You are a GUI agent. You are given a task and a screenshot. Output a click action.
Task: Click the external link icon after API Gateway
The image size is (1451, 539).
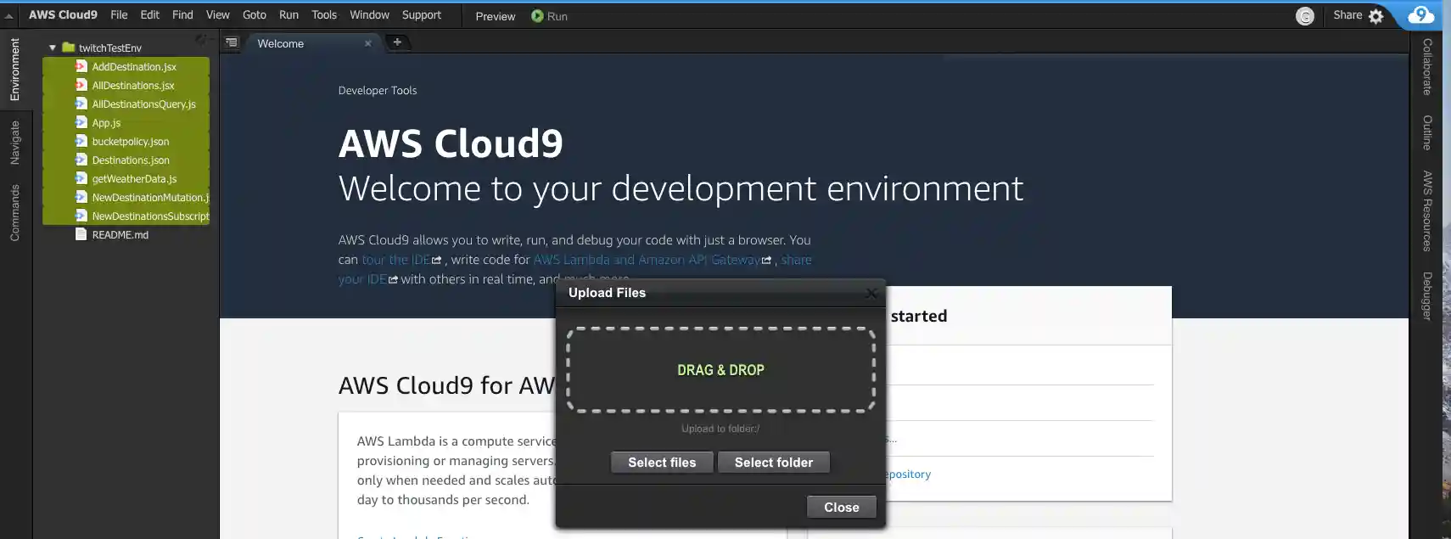click(767, 261)
